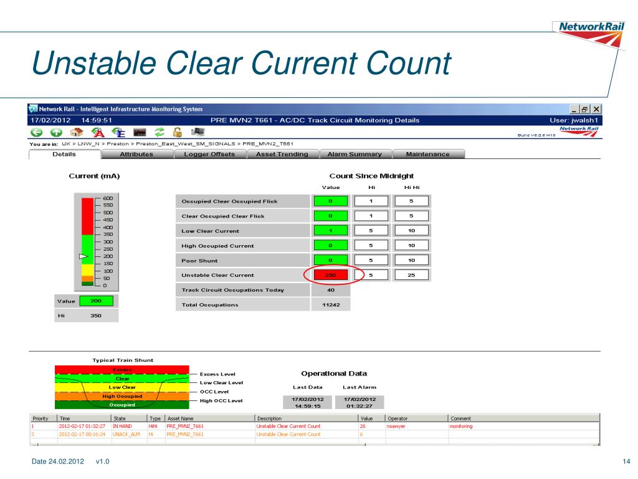The width and height of the screenshot is (638, 479).
Task: Click the open padlock icon
Action: coord(178,132)
